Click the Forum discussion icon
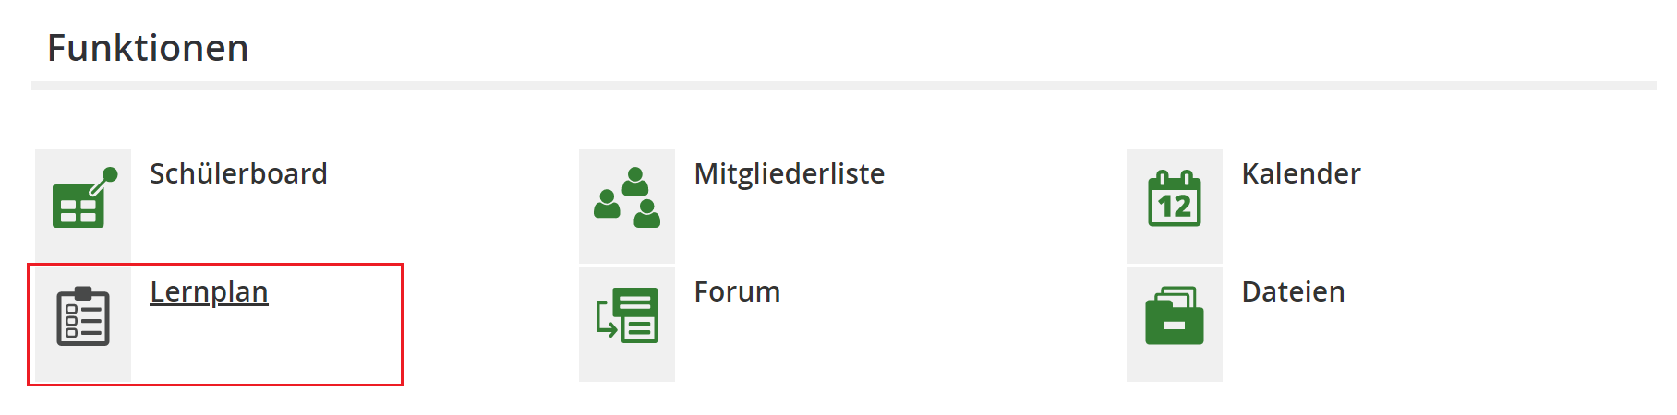The height and width of the screenshot is (415, 1677). pos(627,315)
